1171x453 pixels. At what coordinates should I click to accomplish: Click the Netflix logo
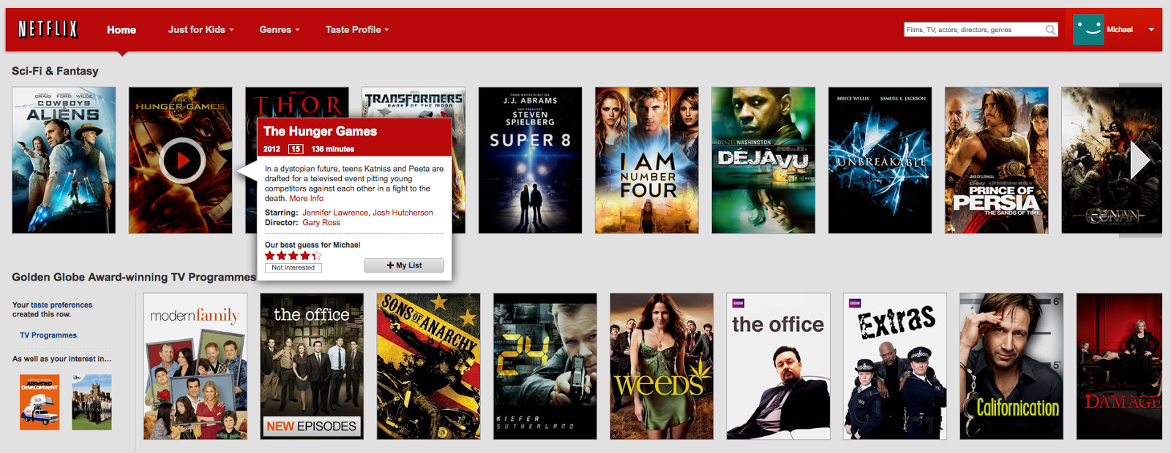click(48, 29)
